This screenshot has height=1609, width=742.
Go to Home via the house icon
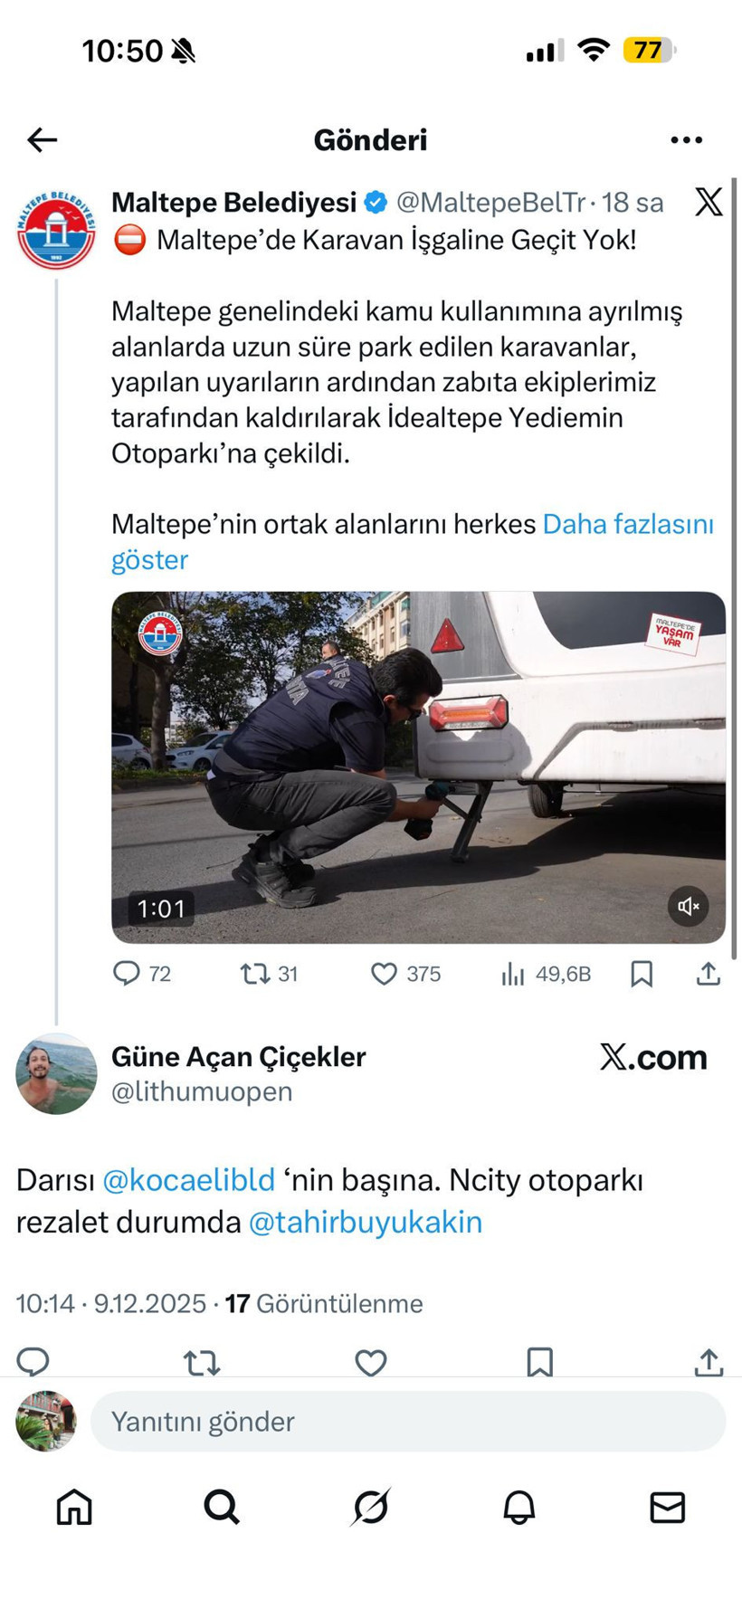[74, 1508]
